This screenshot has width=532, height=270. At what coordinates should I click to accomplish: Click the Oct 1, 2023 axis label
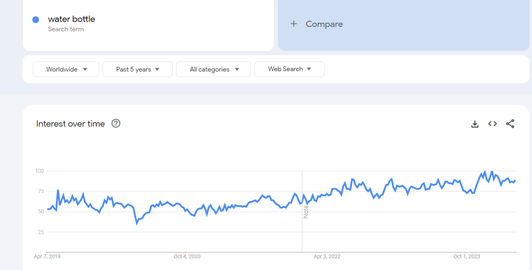(x=467, y=256)
